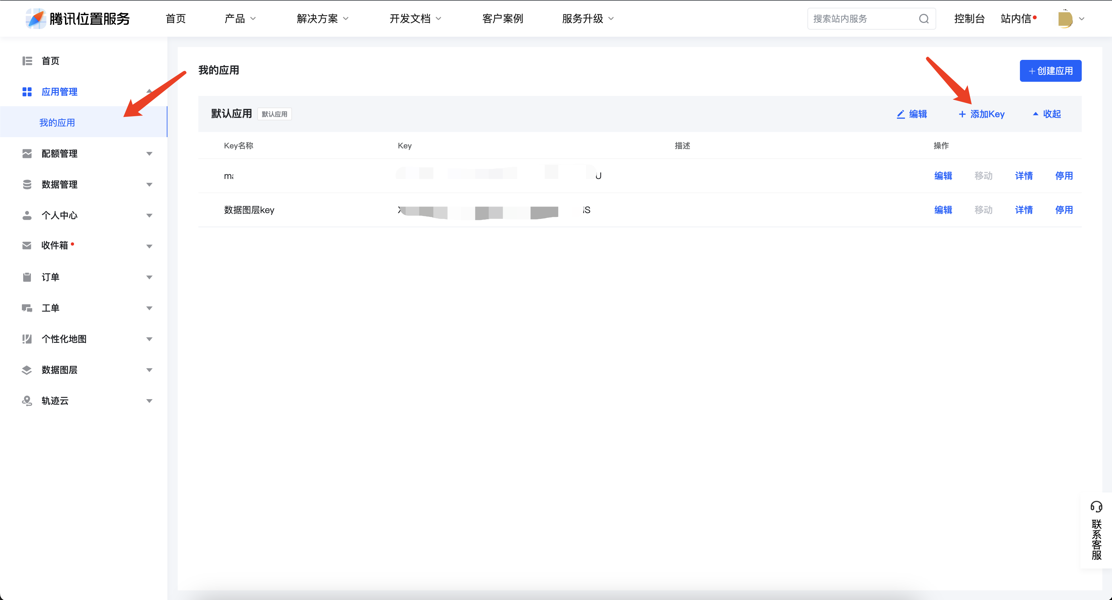Image resolution: width=1112 pixels, height=600 pixels.
Task: Click the 联系客服 headset icon
Action: [x=1096, y=506]
